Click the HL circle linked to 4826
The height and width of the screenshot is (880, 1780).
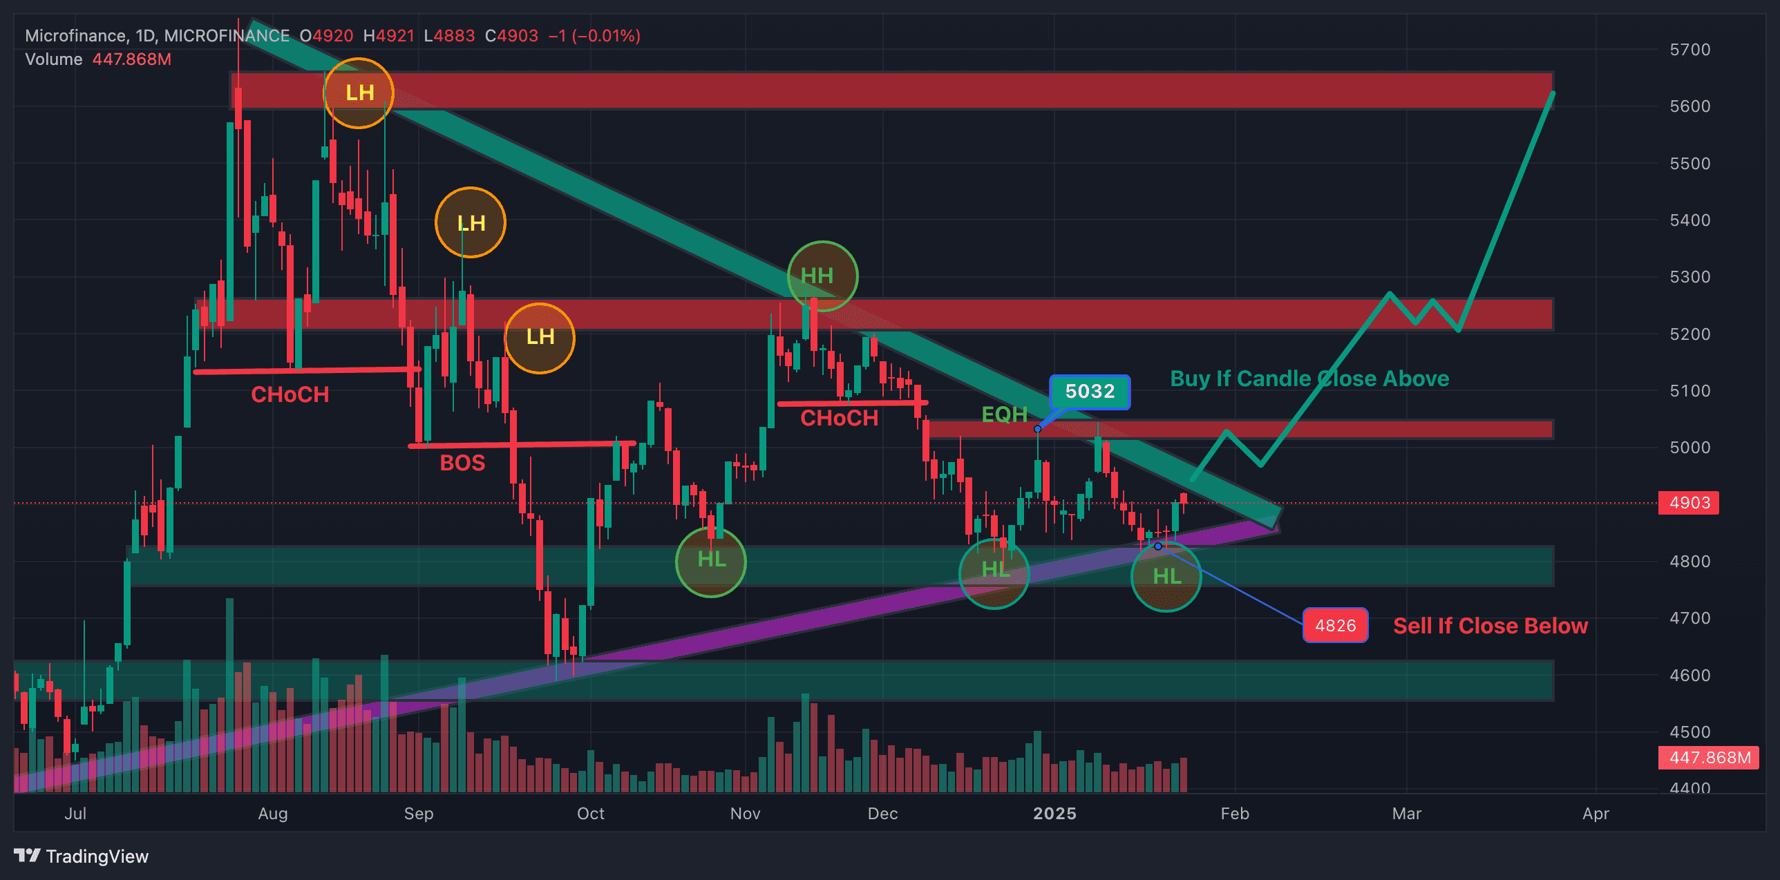1166,576
